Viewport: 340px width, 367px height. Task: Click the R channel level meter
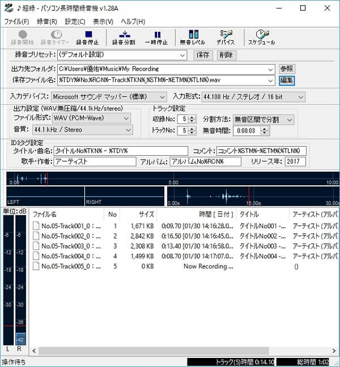tap(20, 280)
